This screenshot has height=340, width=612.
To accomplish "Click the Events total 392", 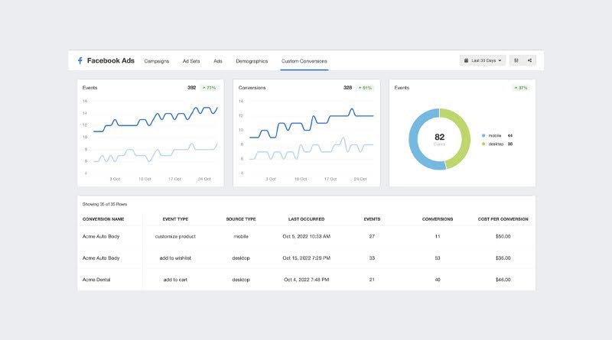I will pos(192,88).
